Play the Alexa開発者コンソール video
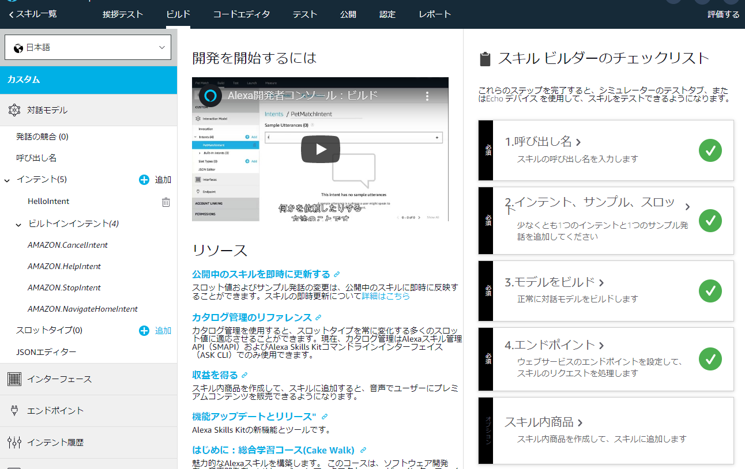This screenshot has width=745, height=469. point(321,149)
